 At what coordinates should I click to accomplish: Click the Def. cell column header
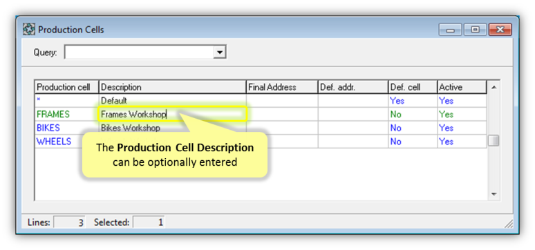coord(413,87)
